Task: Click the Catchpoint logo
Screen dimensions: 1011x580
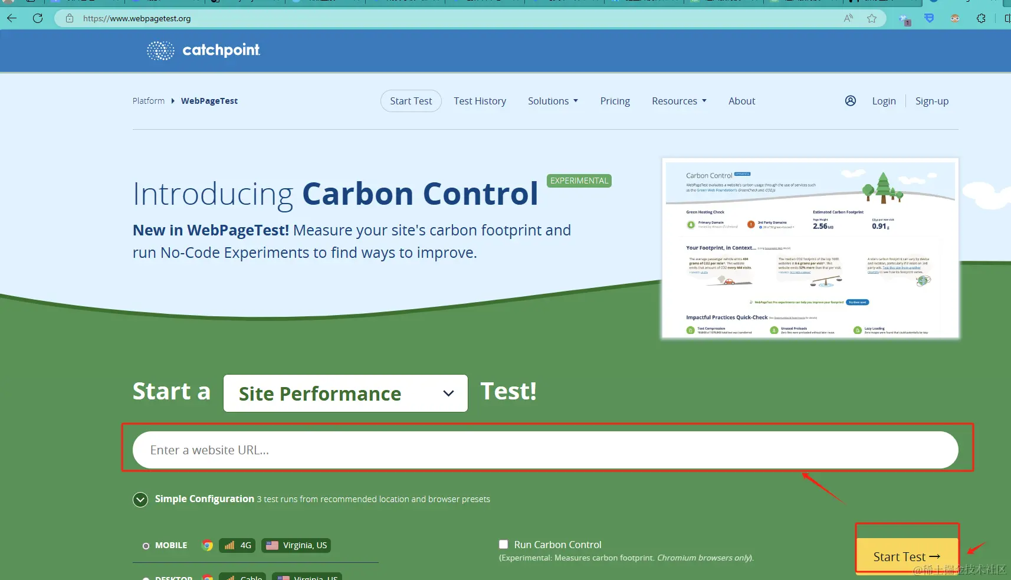Action: point(203,51)
